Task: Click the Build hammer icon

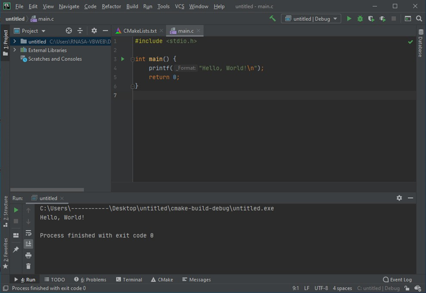Action: (272, 18)
